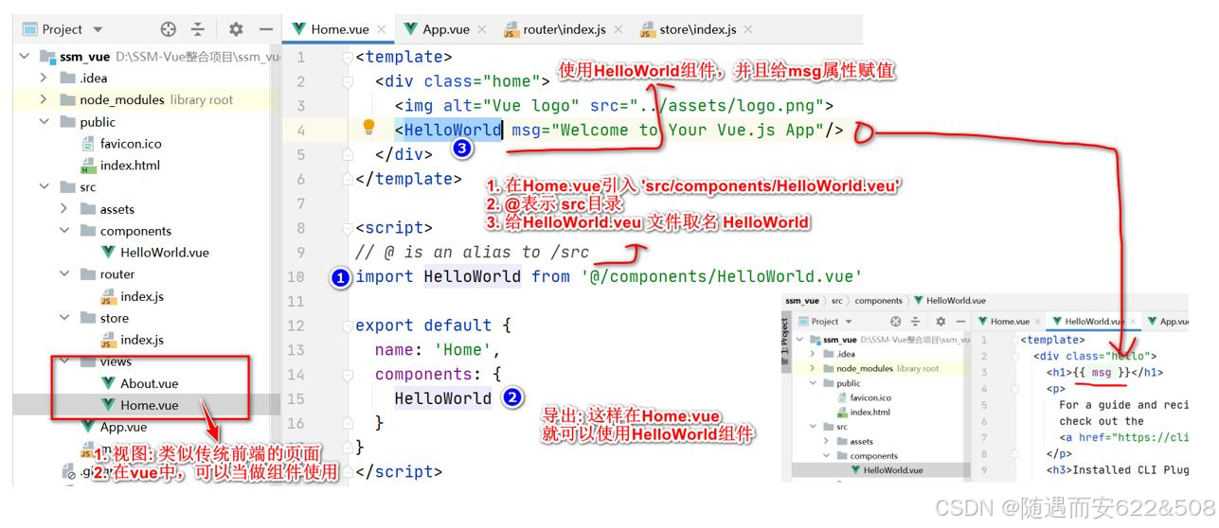
Task: Click the favicon.ico file icon in main tree
Action: pyautogui.click(x=88, y=144)
